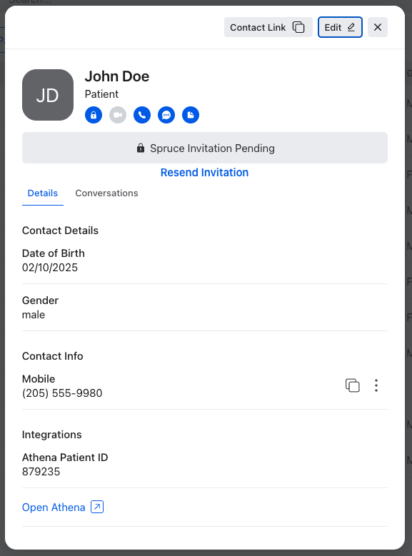This screenshot has height=556, width=412.
Task: Open the three-dot menu for Mobile
Action: 376,385
